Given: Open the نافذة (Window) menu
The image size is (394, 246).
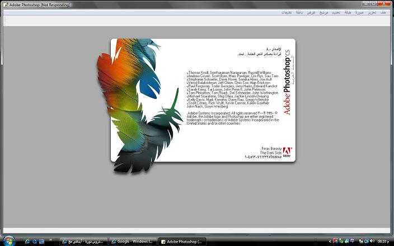Looking at the screenshot, I should tap(299, 12).
